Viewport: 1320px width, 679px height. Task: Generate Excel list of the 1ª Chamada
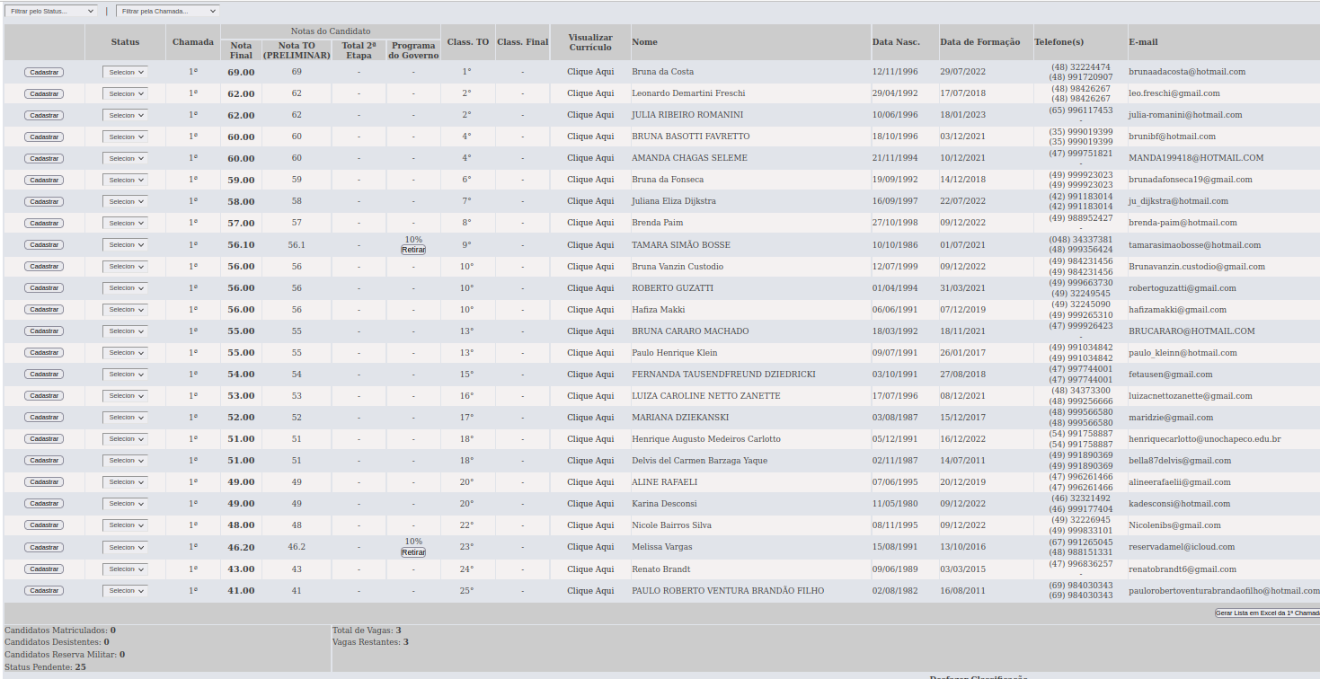(x=1267, y=613)
